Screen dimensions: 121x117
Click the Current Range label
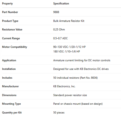11,38
